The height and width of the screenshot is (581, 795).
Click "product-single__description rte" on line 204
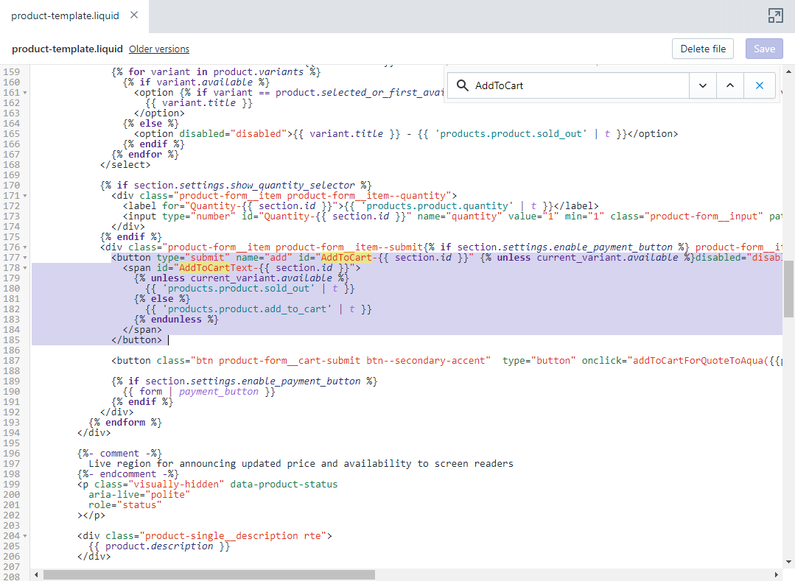click(x=233, y=536)
